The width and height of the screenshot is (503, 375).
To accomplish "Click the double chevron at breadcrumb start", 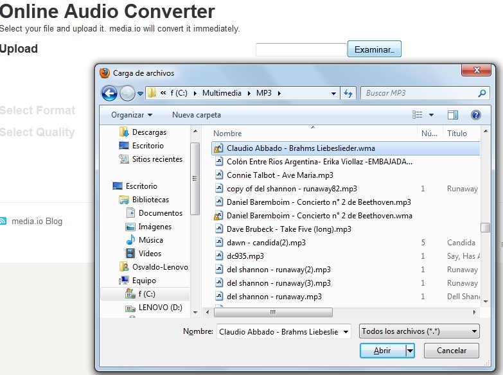I will 163,92.
